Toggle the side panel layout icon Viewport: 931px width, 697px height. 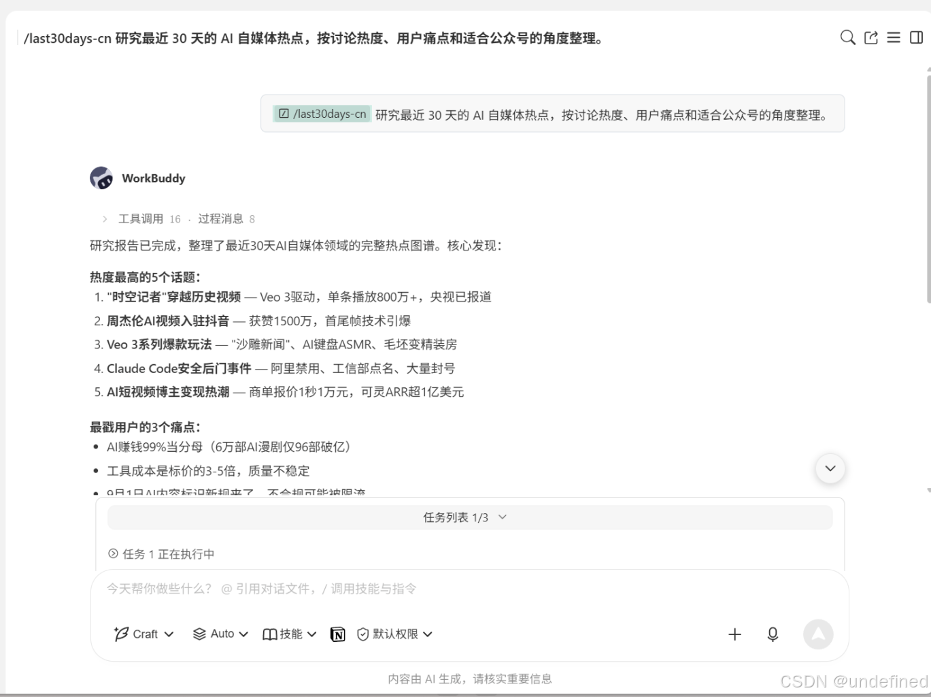[917, 37]
